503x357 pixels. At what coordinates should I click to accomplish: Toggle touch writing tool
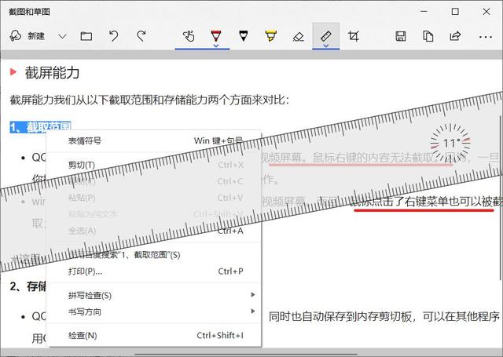(x=189, y=36)
